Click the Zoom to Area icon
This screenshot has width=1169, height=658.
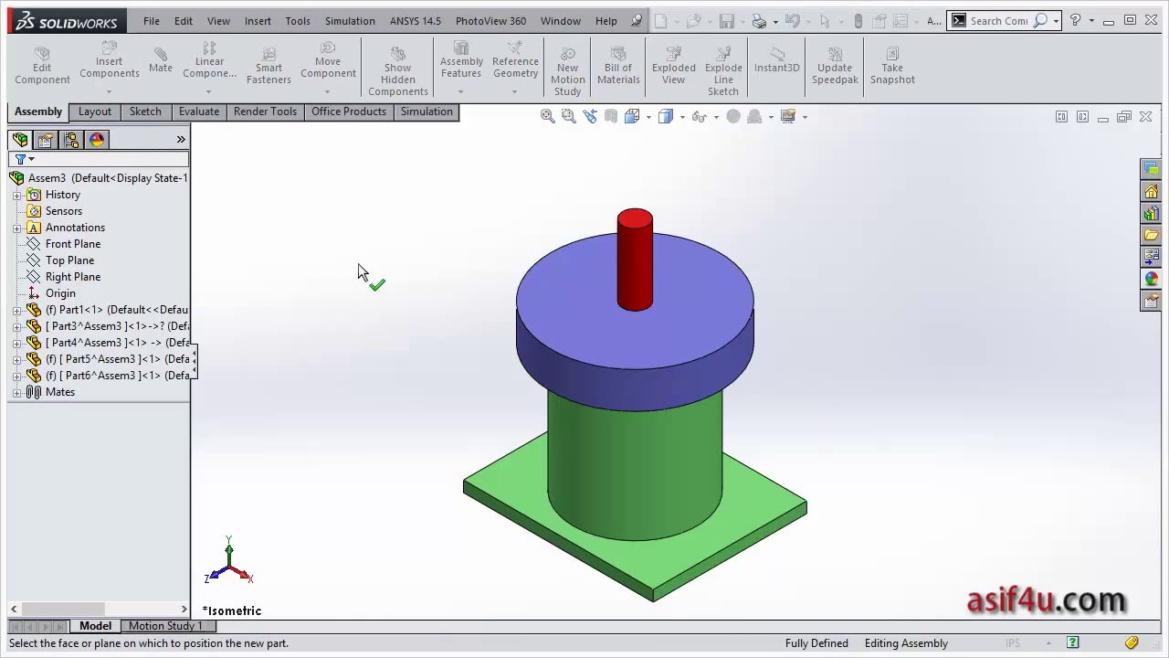click(x=568, y=116)
